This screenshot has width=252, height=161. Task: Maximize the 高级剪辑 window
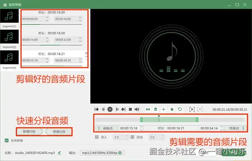pyautogui.click(x=237, y=5)
